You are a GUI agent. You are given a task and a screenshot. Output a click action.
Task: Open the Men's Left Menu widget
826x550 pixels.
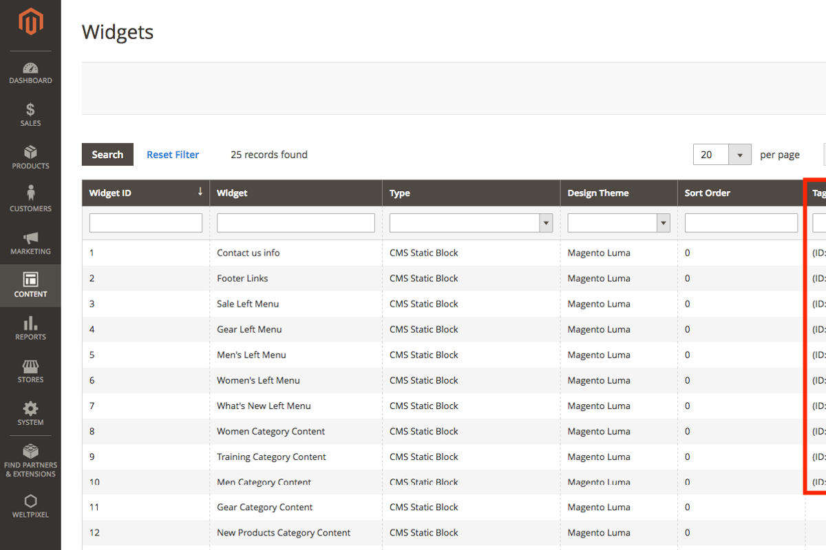pyautogui.click(x=251, y=355)
